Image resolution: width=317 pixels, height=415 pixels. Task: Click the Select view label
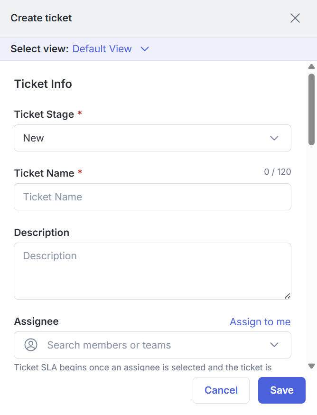point(39,49)
